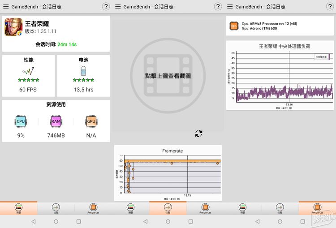336x228 pixels.
Task: Click the 9% CPU usage value
Action: (21, 135)
